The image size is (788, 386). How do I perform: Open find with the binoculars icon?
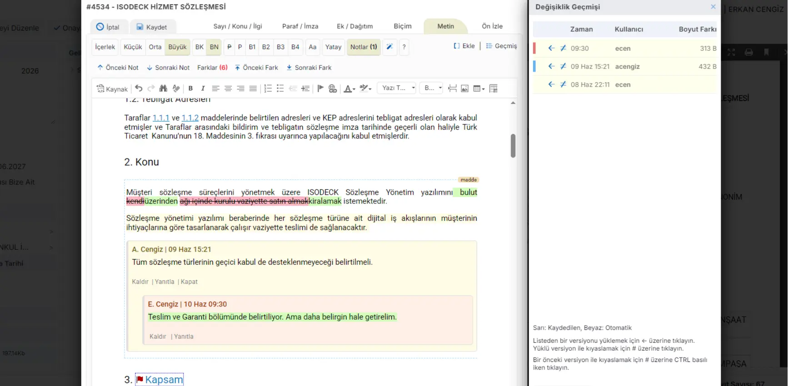coord(163,89)
